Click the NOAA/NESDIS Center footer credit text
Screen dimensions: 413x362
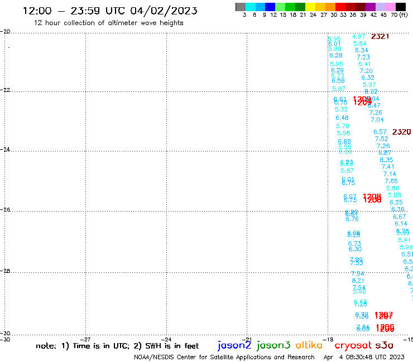click(224, 357)
